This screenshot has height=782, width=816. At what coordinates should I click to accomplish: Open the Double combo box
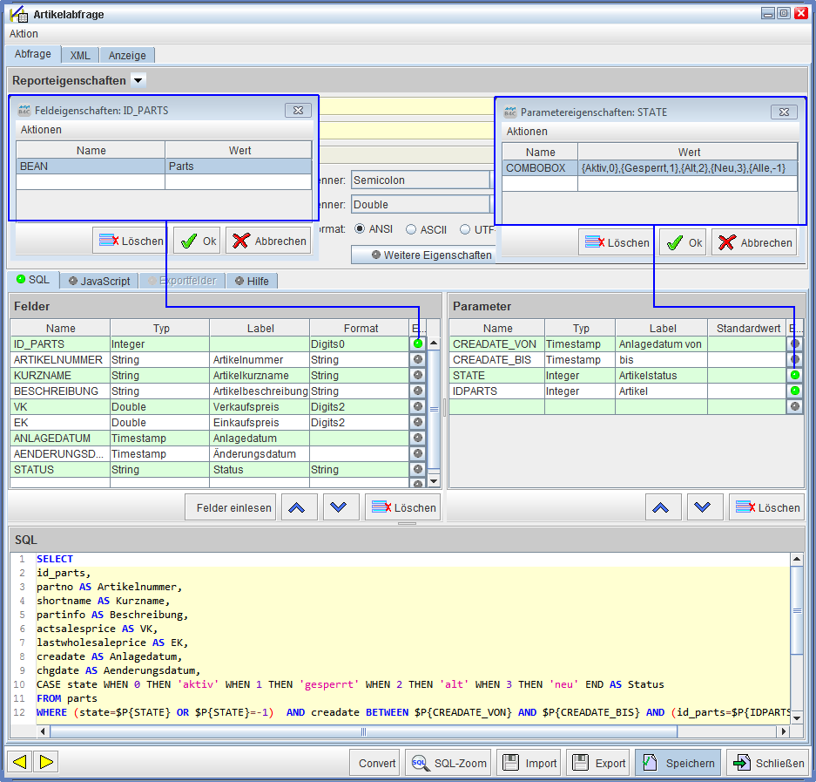(421, 205)
